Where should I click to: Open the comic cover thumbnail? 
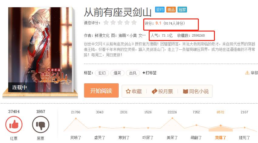coord(41,50)
